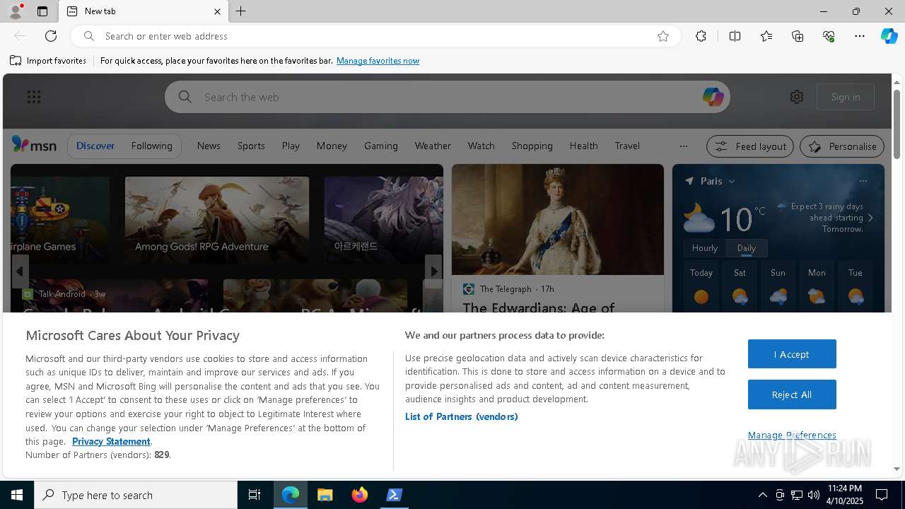Open the Watch menu item

[x=481, y=146]
